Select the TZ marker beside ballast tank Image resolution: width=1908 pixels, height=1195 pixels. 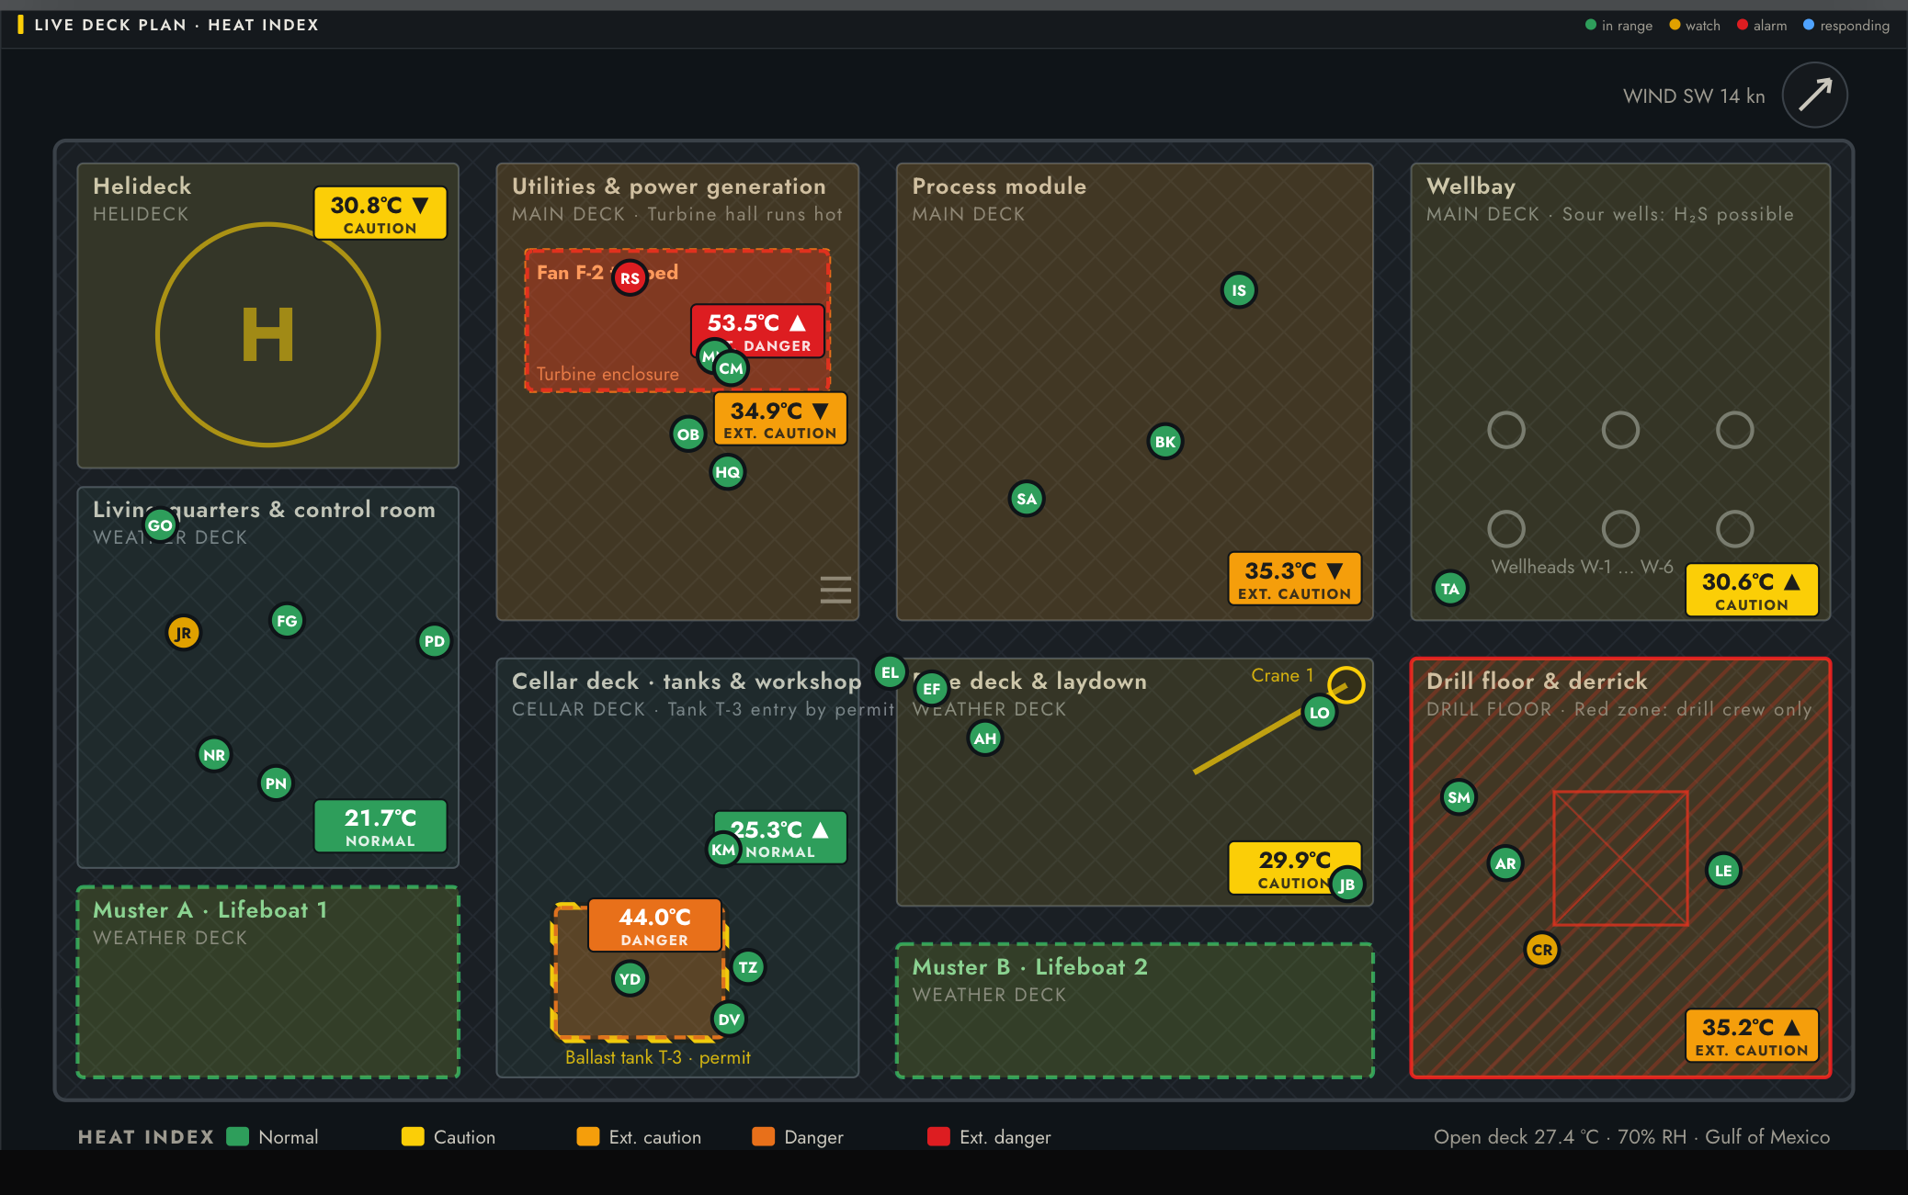(x=748, y=967)
